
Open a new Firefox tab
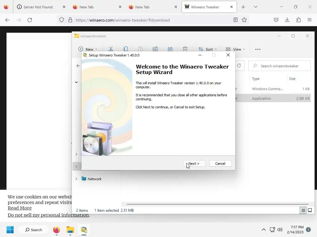coord(243,7)
